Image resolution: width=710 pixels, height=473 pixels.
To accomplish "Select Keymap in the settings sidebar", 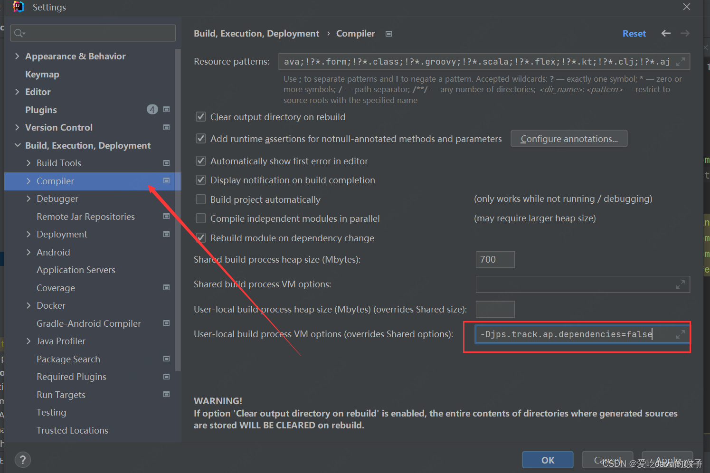I will pyautogui.click(x=42, y=74).
